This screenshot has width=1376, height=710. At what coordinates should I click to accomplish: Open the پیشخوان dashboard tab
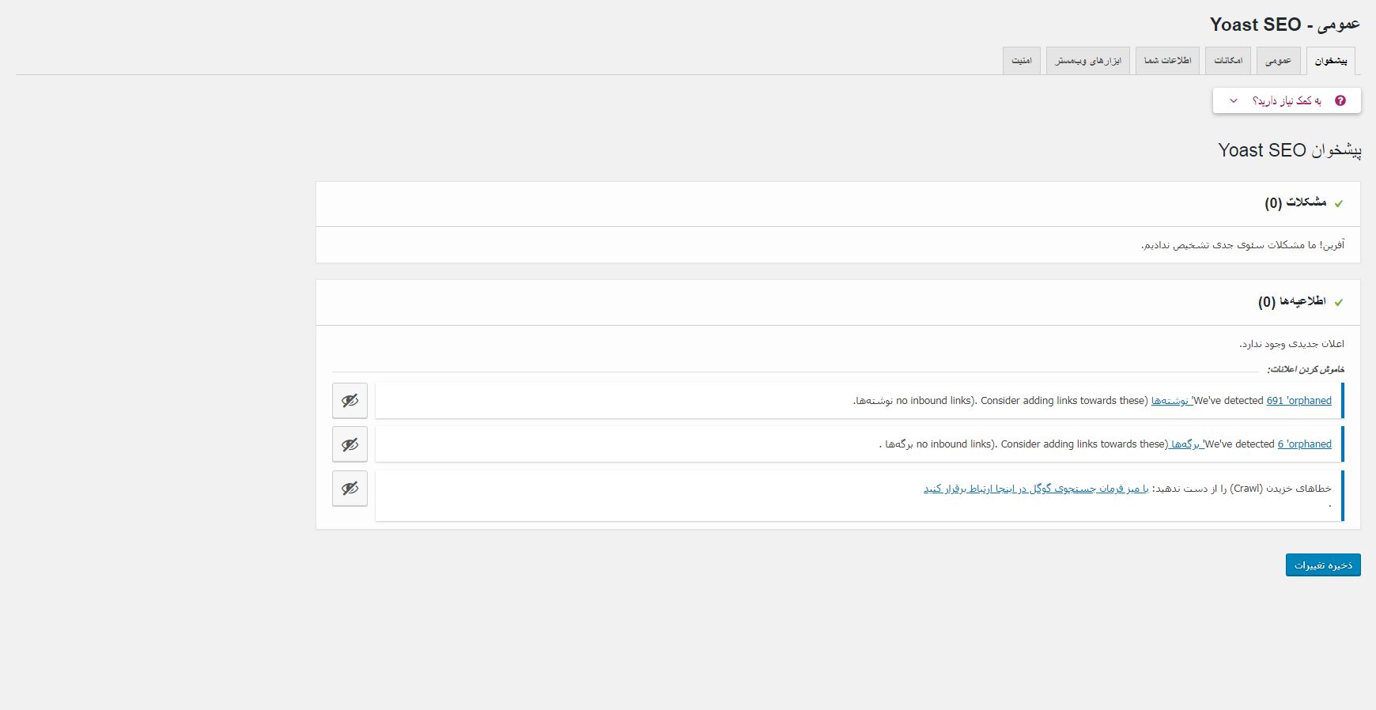click(1331, 61)
